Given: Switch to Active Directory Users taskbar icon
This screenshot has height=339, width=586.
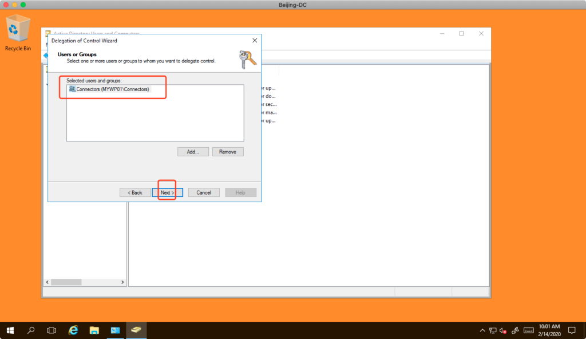Looking at the screenshot, I should point(136,330).
